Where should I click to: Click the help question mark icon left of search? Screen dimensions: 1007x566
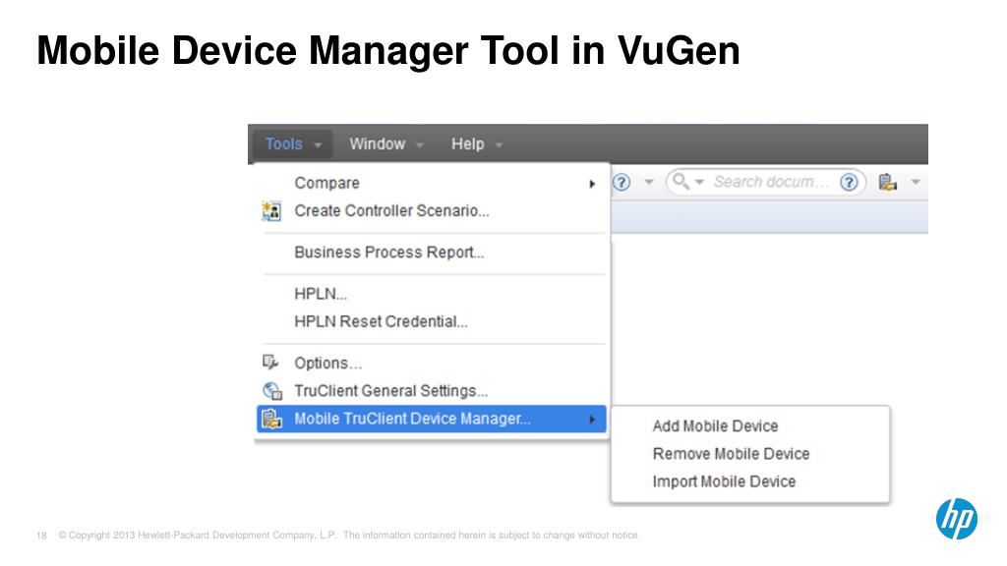pos(622,182)
